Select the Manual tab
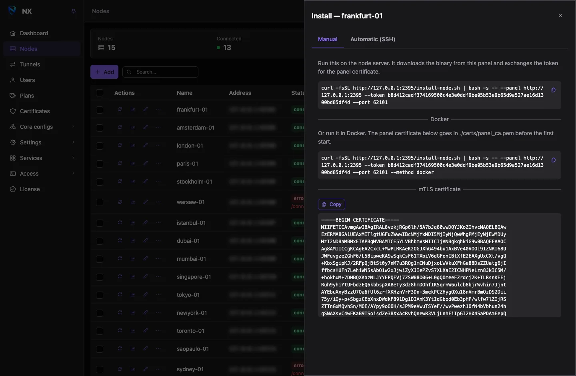This screenshot has width=576, height=376. [x=328, y=39]
